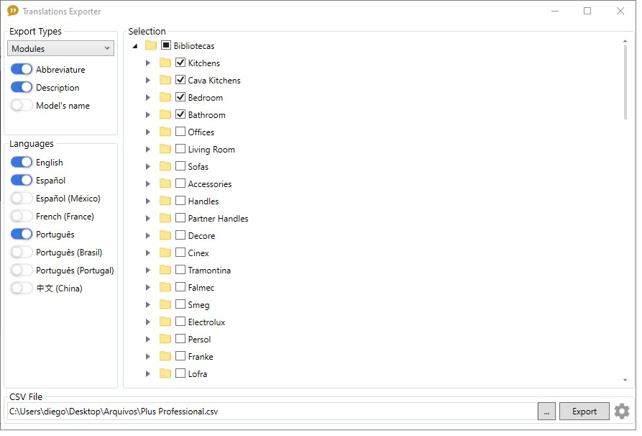Turn off the English language toggle
The height and width of the screenshot is (436, 642).
click(x=22, y=163)
